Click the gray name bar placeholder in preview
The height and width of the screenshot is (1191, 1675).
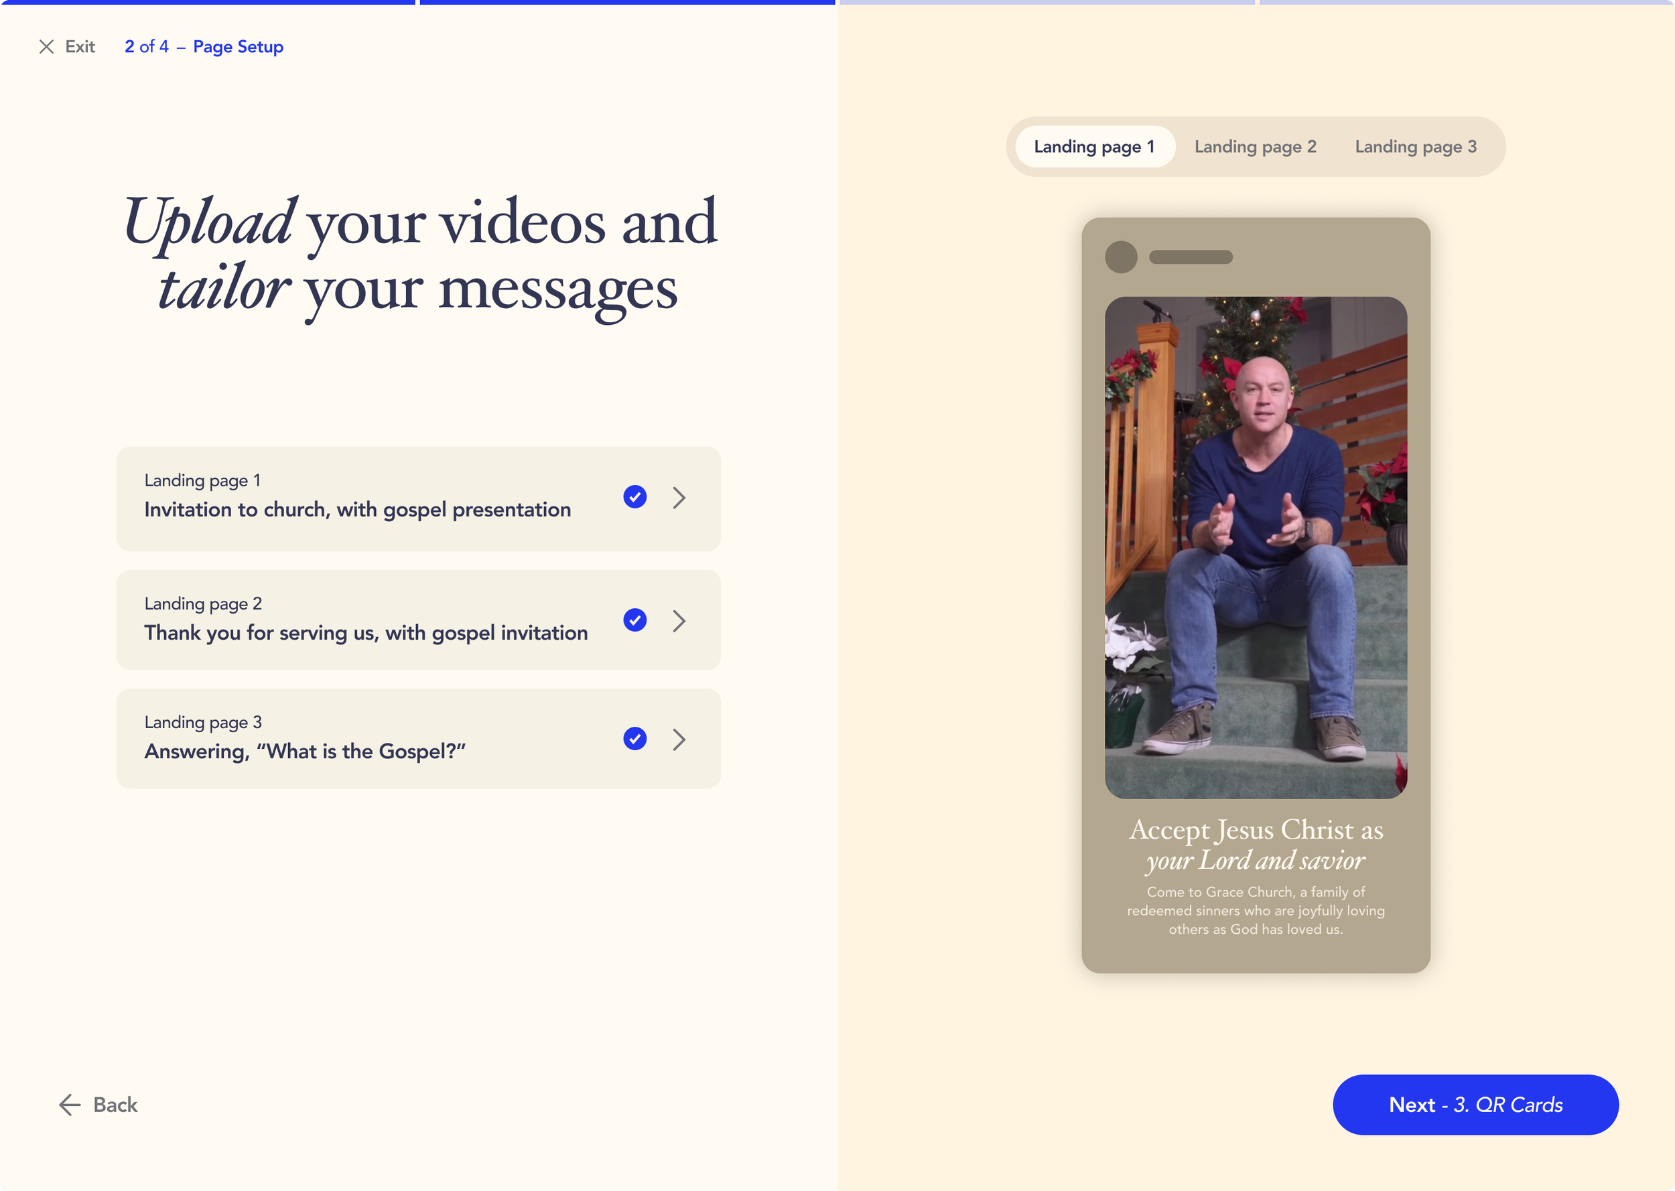pos(1190,257)
